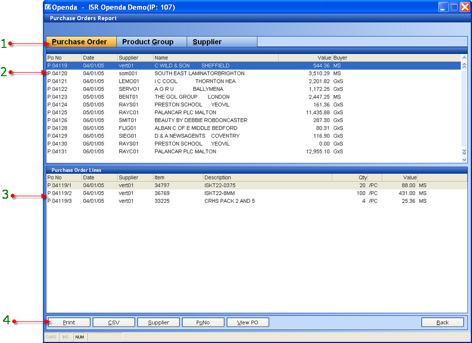
Task: Jump up a page with double-up arrow
Action: pyautogui.click(x=464, y=65)
